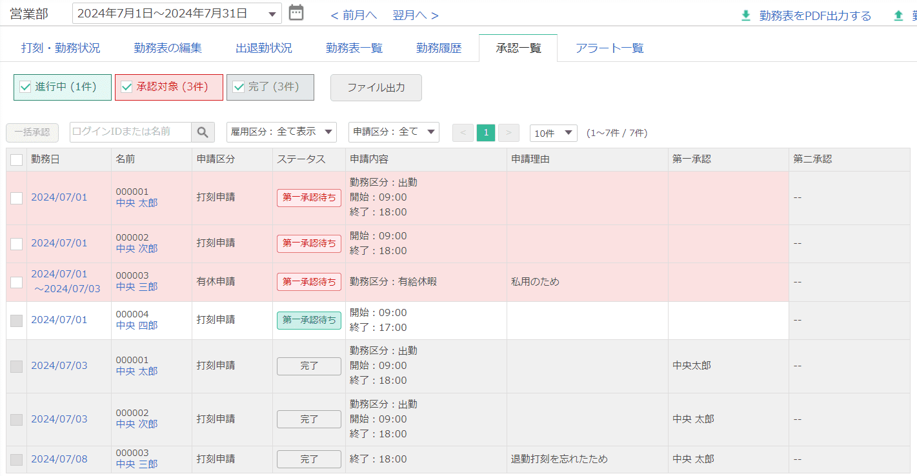Go to previous month via 前月へ link
The height and width of the screenshot is (476, 917).
coord(354,15)
